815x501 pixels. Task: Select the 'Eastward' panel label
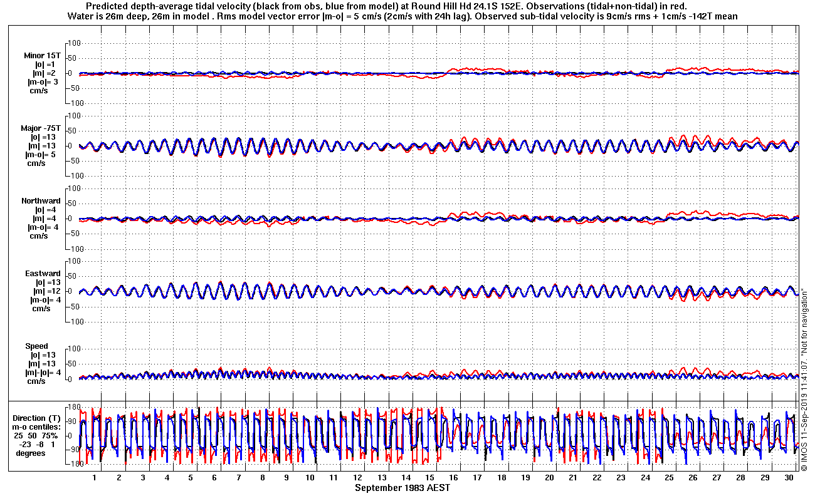click(42, 274)
